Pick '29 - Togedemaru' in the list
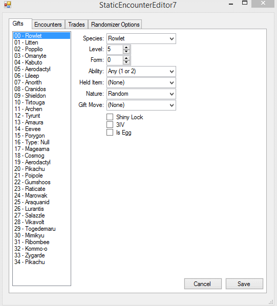Image resolution: width=277 pixels, height=306 pixels. (x=41, y=229)
